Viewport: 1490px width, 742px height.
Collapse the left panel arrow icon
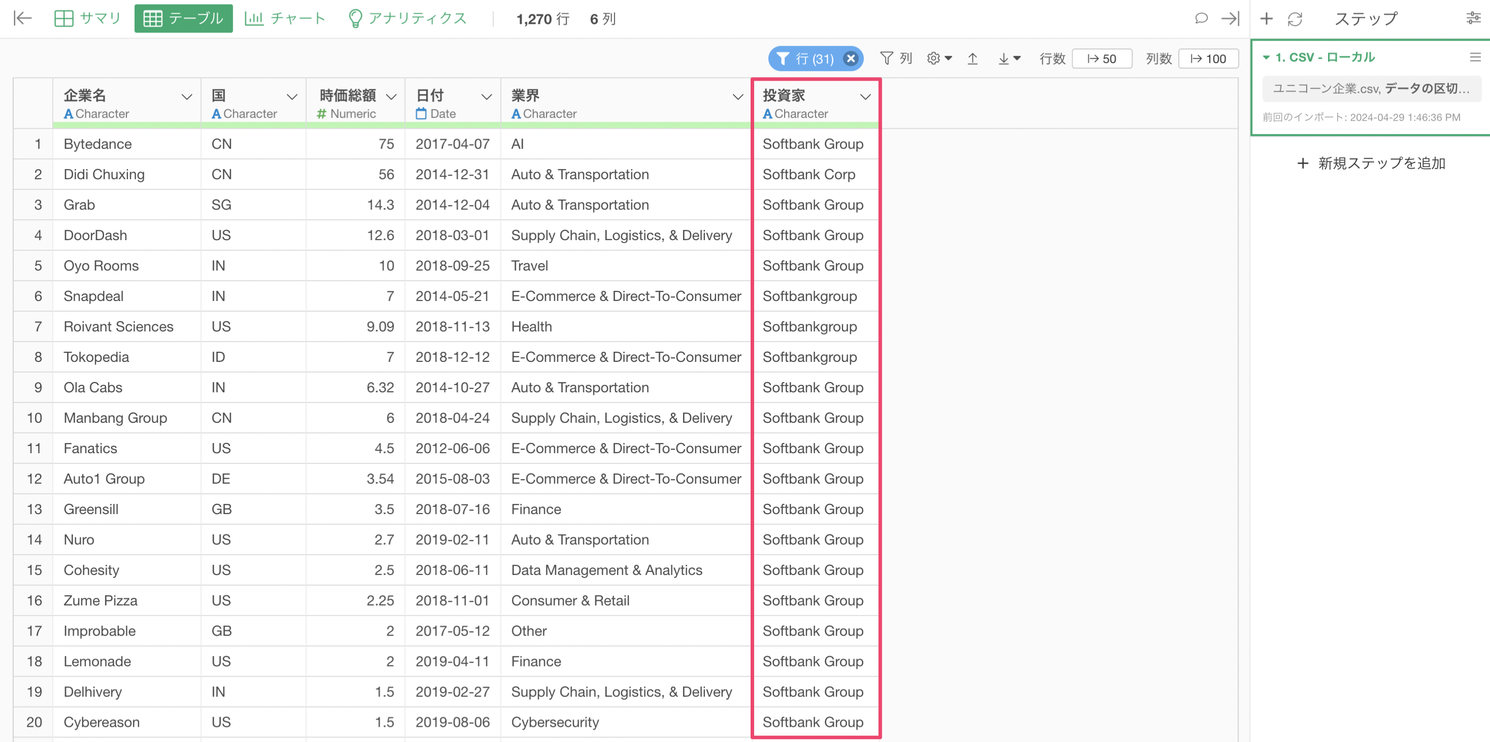(22, 18)
